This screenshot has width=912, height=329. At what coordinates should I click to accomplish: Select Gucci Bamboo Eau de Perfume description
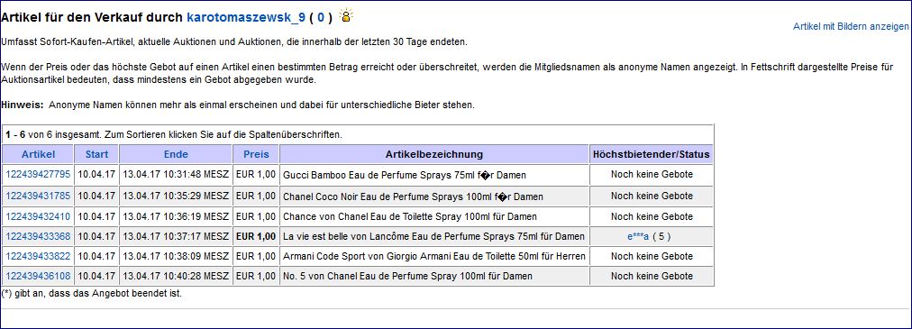[405, 175]
